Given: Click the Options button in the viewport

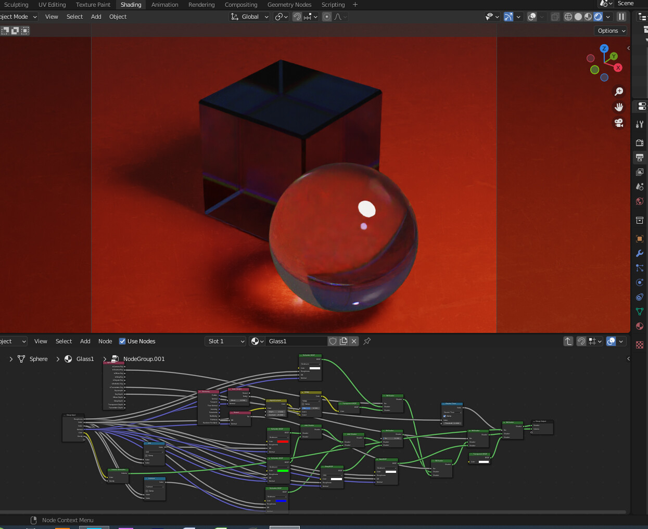Looking at the screenshot, I should [x=610, y=31].
